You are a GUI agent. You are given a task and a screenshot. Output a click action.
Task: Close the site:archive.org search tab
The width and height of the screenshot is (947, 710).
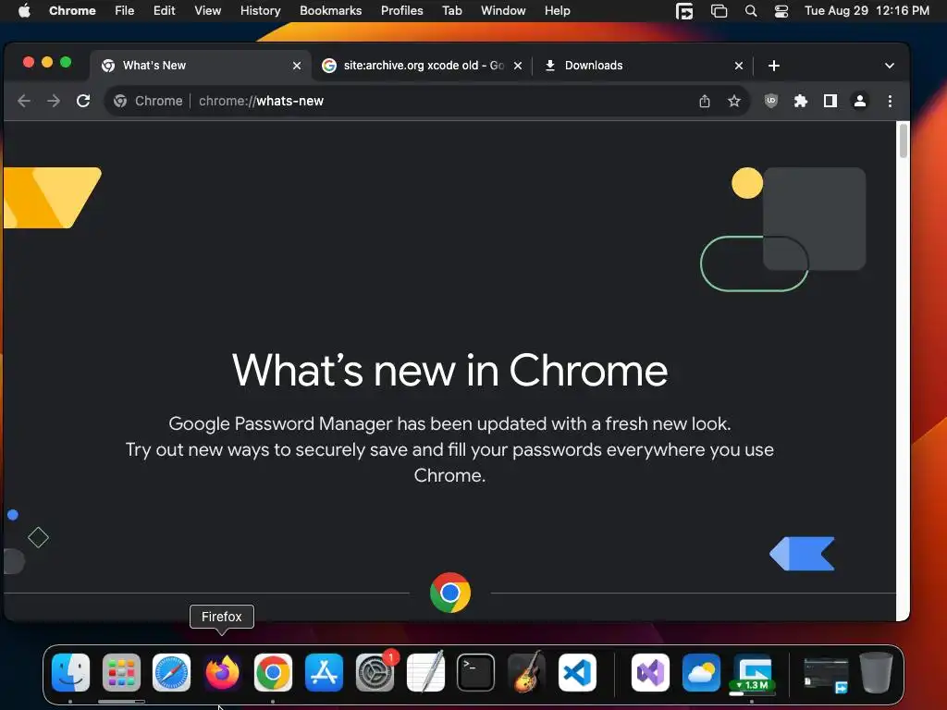(518, 66)
